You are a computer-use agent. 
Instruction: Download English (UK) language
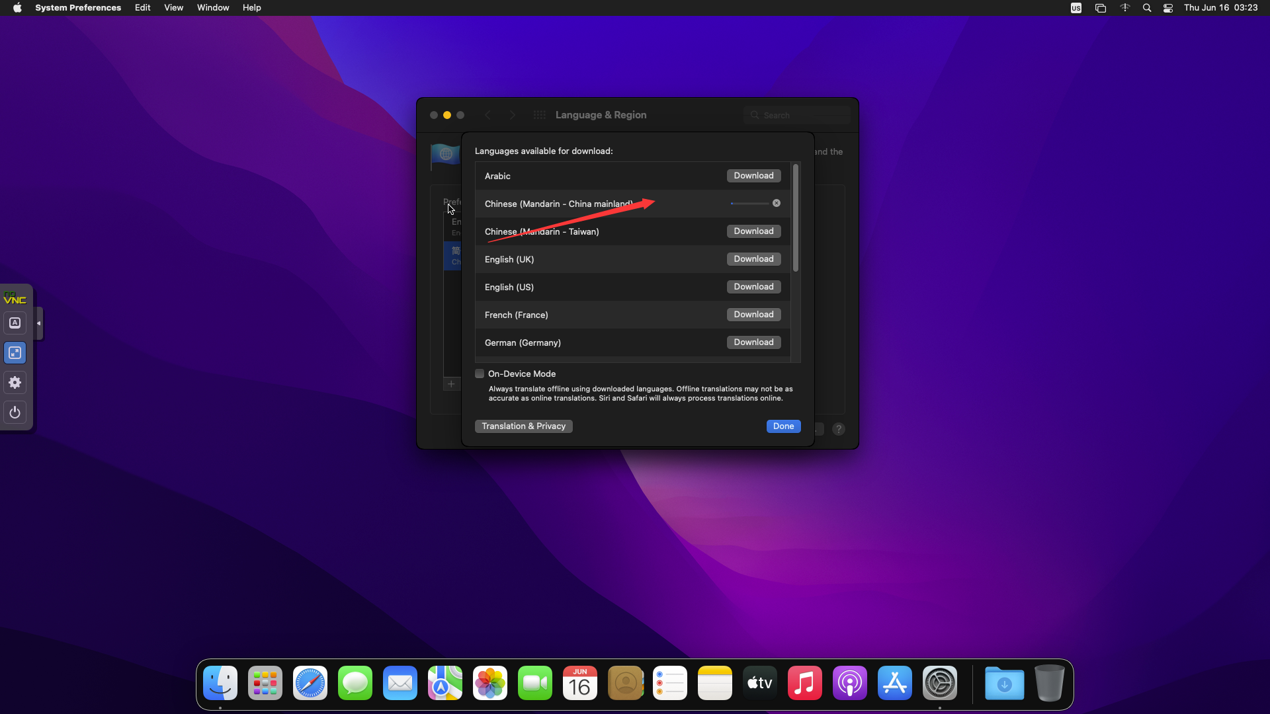coord(753,259)
